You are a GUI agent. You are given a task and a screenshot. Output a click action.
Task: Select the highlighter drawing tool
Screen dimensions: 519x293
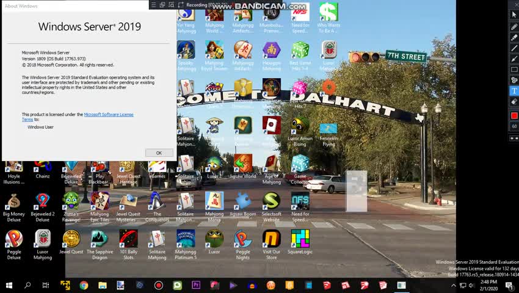514,37
